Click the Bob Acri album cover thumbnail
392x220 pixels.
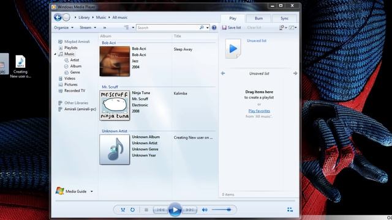[x=115, y=61]
